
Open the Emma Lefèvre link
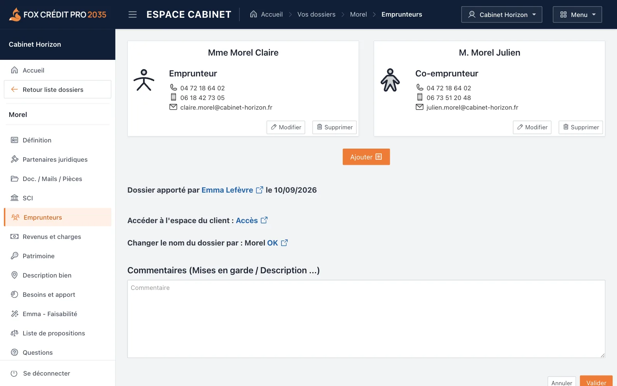coord(227,190)
